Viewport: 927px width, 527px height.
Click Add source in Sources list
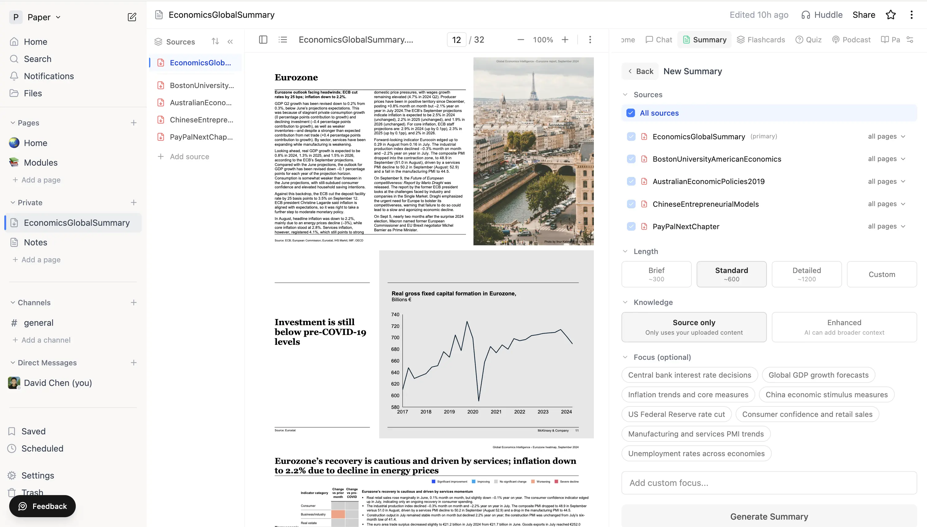click(x=183, y=156)
